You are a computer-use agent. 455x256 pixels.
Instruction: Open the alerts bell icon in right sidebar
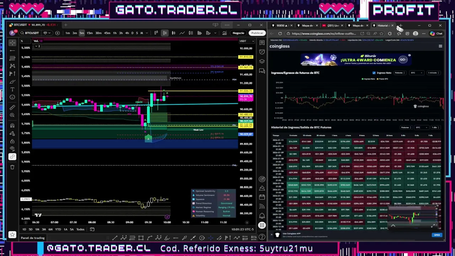[x=262, y=216]
